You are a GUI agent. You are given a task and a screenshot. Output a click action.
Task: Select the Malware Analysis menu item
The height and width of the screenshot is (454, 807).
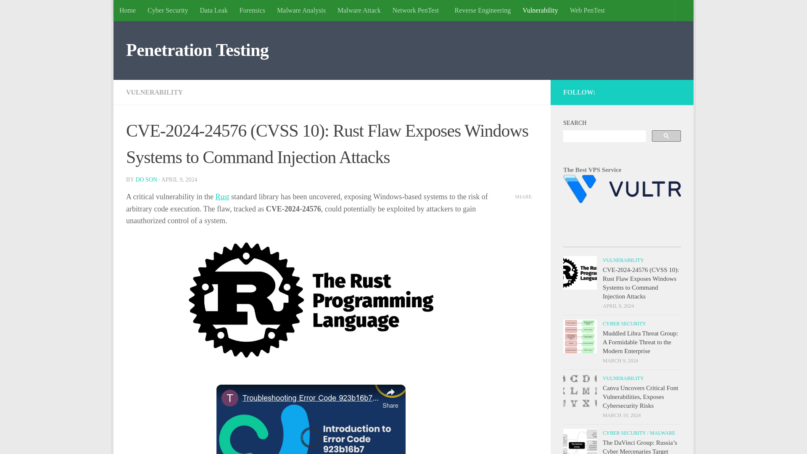pos(301,11)
